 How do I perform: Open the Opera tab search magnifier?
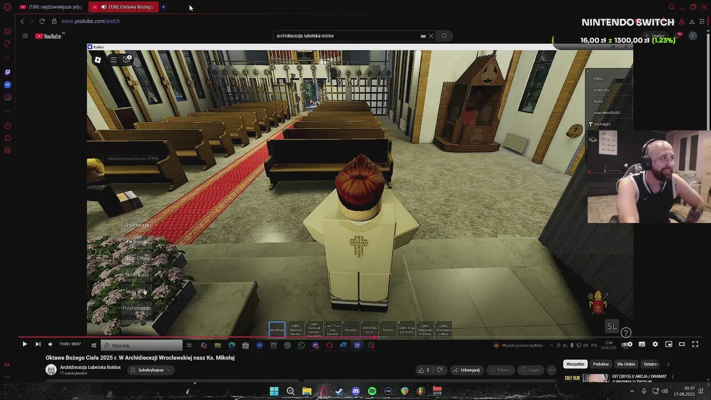(x=672, y=7)
